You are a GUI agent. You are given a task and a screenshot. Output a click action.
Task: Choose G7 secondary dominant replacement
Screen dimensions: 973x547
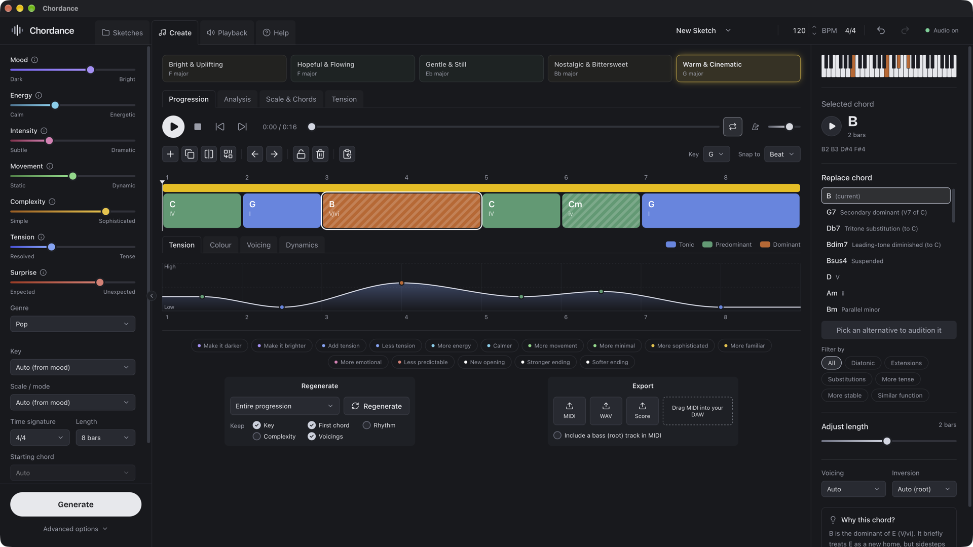click(886, 212)
